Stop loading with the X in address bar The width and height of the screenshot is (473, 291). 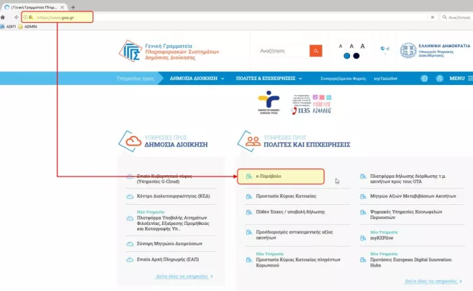coord(432,18)
